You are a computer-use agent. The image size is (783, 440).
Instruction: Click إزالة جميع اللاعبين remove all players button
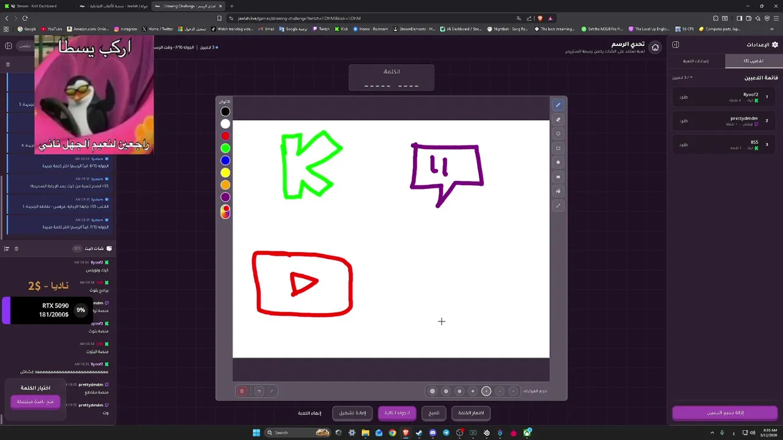(x=725, y=413)
